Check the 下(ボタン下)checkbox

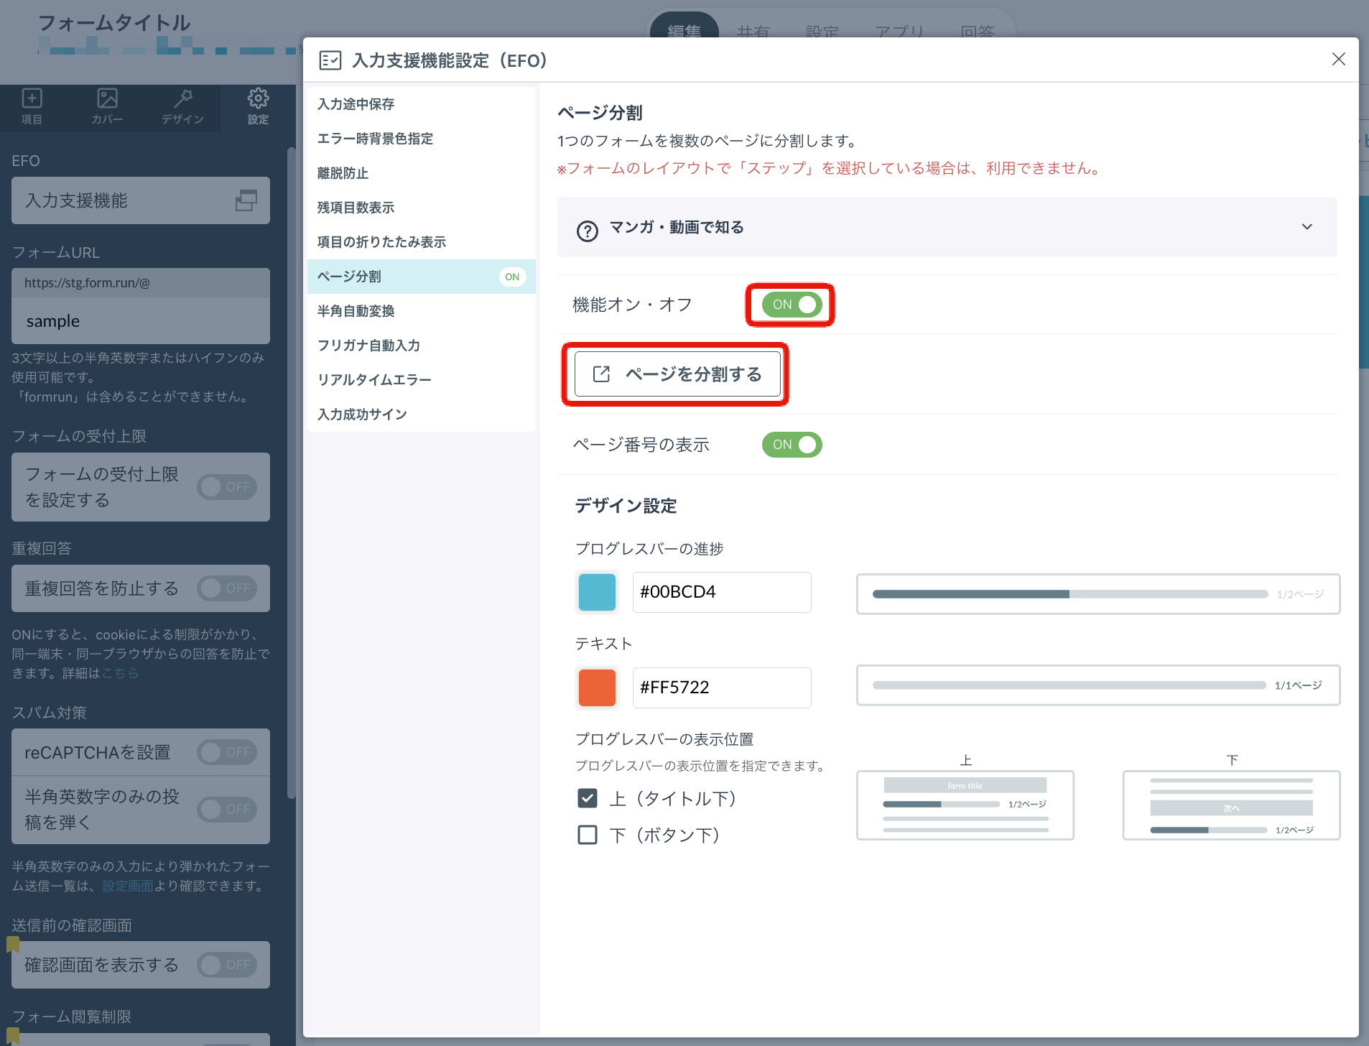[x=588, y=835]
